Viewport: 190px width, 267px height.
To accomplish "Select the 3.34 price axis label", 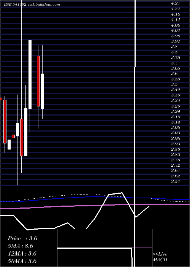I will (x=176, y=101).
